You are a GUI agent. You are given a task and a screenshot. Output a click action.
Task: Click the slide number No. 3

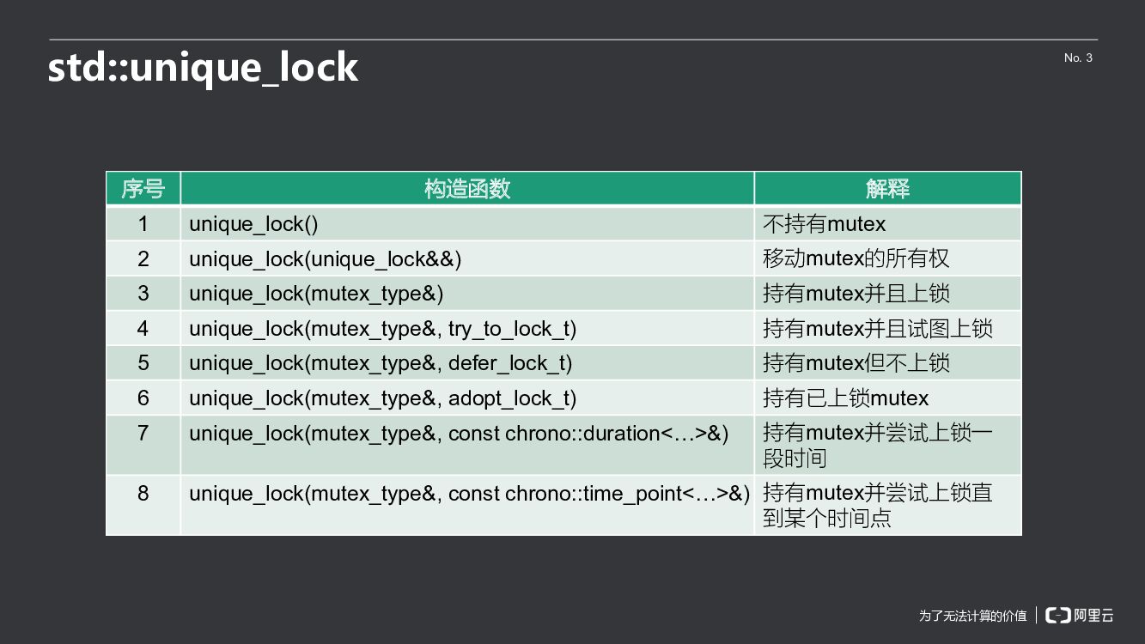[x=1078, y=58]
